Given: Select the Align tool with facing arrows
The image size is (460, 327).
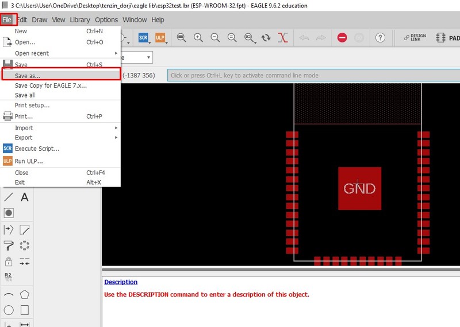Looking at the screenshot, I should [x=25, y=261].
